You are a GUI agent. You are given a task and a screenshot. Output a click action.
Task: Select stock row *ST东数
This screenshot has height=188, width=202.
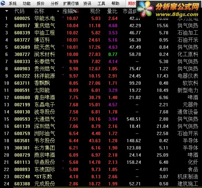point(101,177)
